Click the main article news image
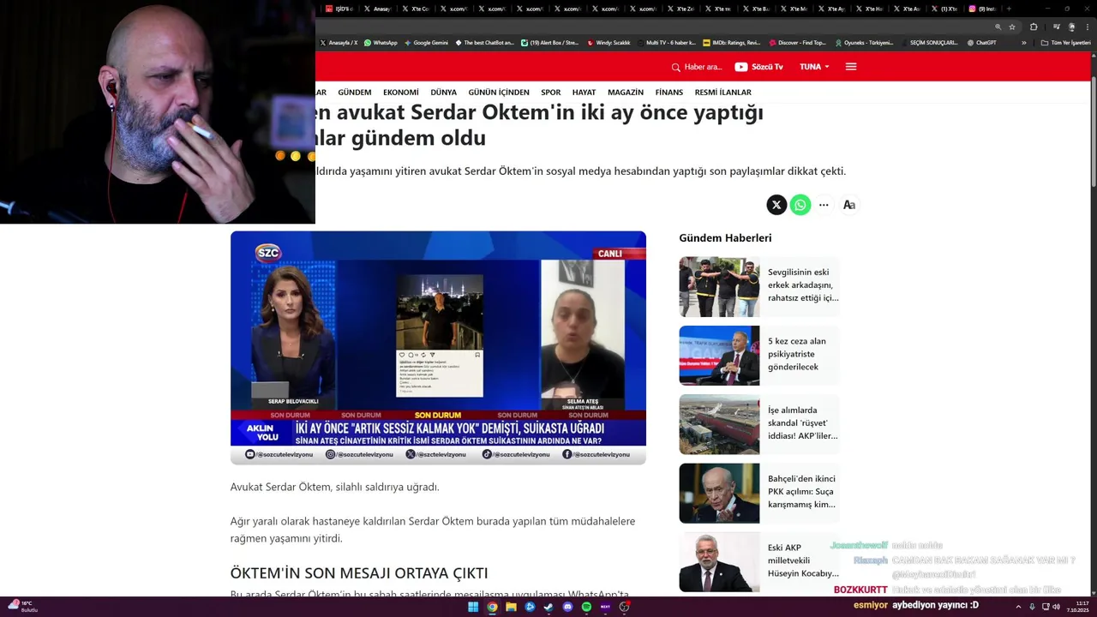Screen dimensions: 1097x617 [438, 347]
